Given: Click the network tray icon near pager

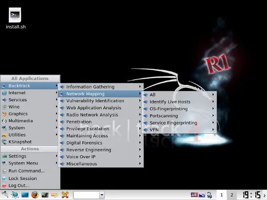Looking at the screenshot, I should tap(210, 195).
